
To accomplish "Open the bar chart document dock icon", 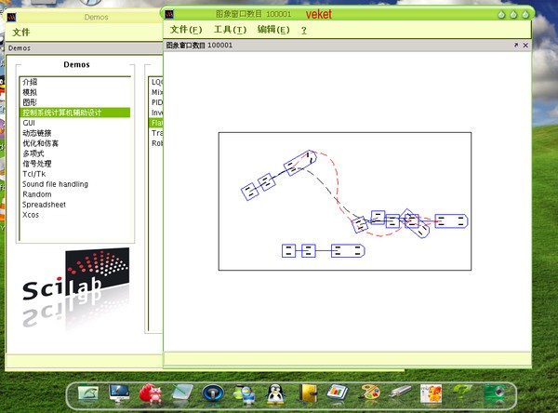I will 338,393.
